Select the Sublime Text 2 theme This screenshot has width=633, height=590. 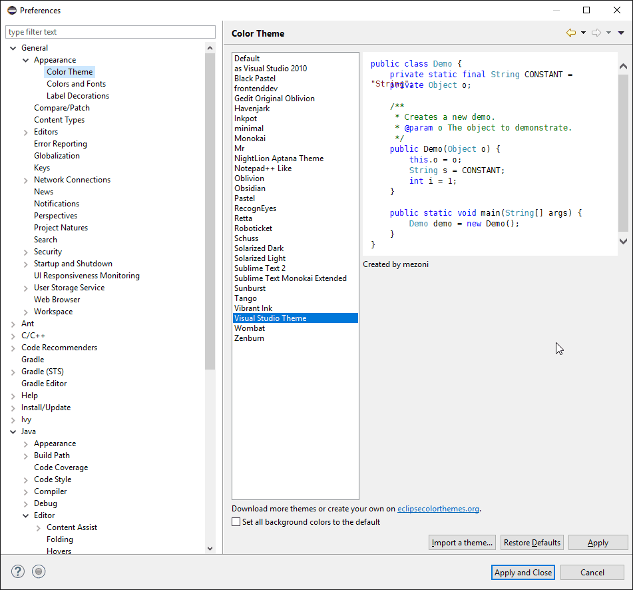[x=260, y=268]
